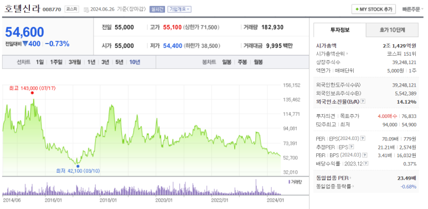The width and height of the screenshot is (428, 209).
Task: Click the blue 최저 42,100 dot on chart
Action: pos(78,166)
